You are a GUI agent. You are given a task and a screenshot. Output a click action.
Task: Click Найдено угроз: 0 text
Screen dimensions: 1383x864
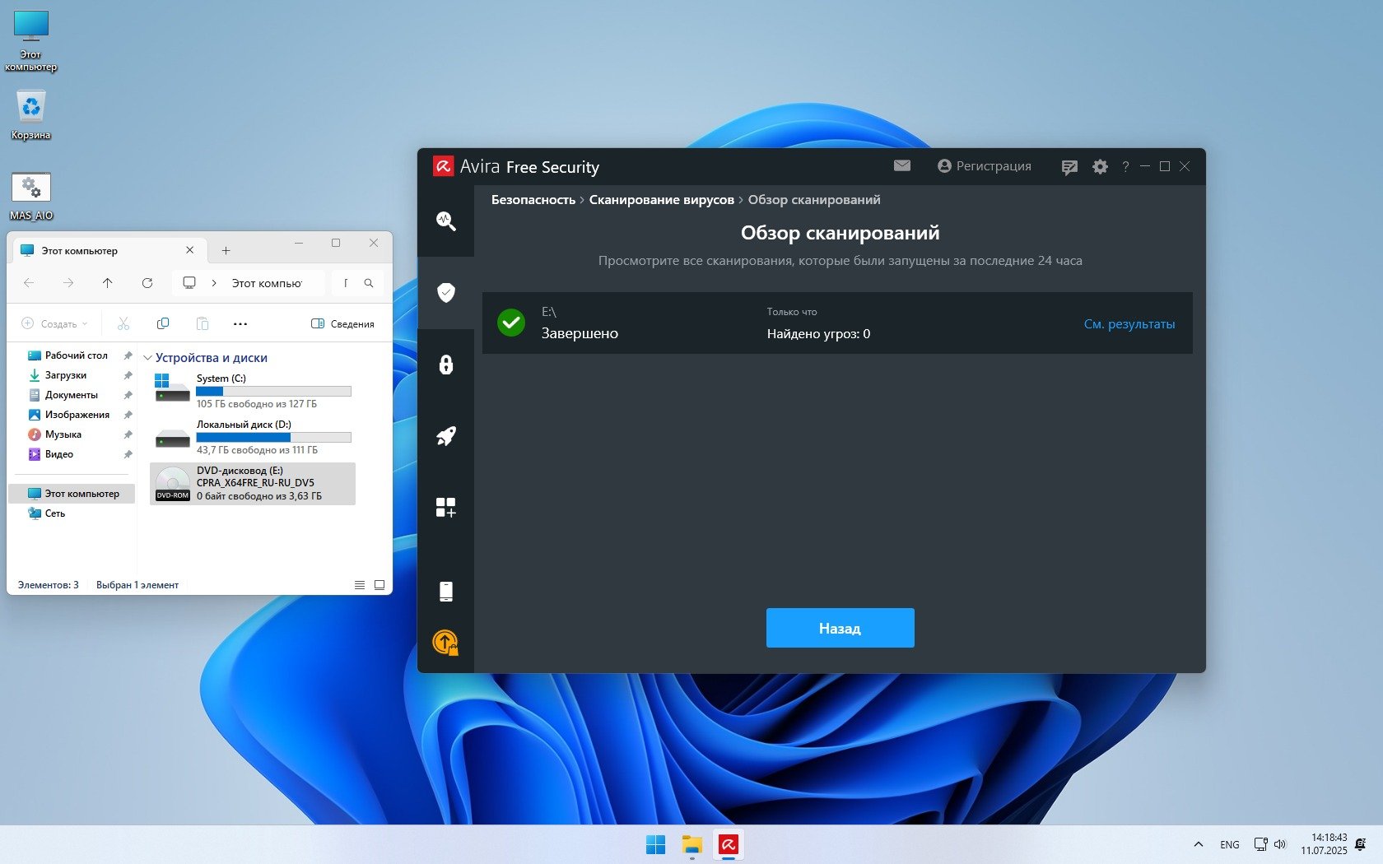pyautogui.click(x=818, y=334)
